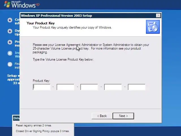Viewport: 181px width, 136px height.
Task: Select the first setup step indicator
Action: click(x=10, y=20)
